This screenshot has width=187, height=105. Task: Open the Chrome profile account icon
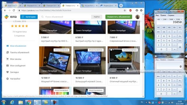(x=137, y=10)
